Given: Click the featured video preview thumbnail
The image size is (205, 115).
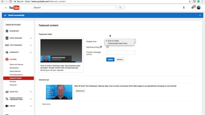Looking at the screenshot, I should 61,51.
